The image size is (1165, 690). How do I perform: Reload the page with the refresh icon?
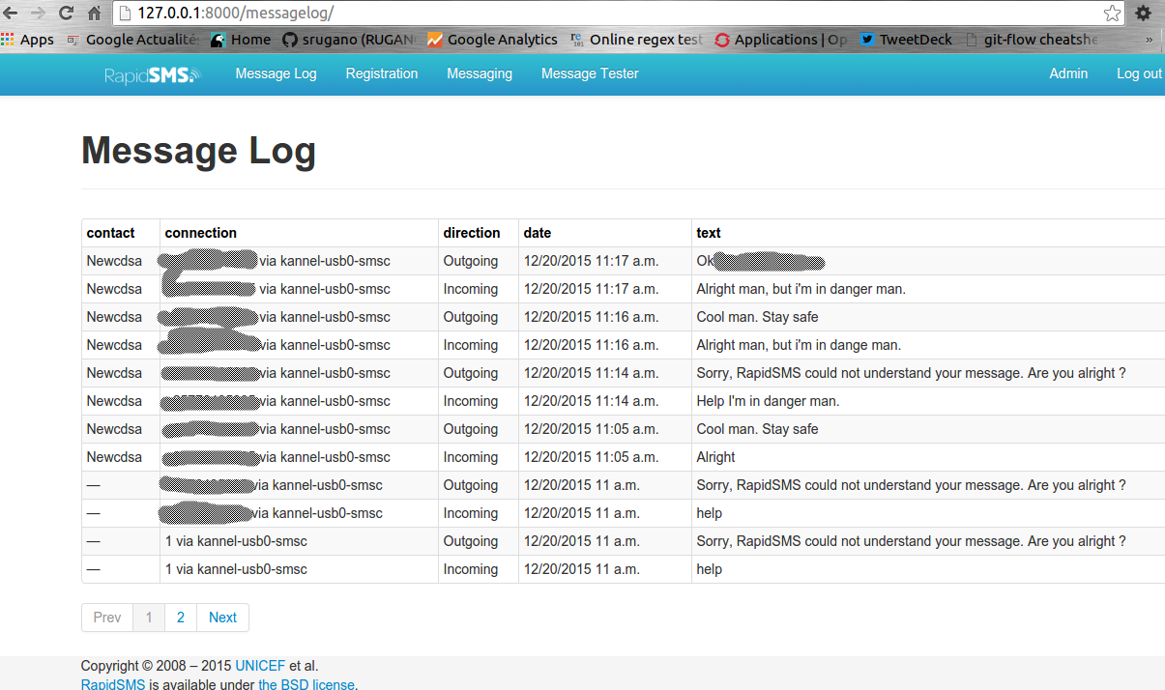click(x=66, y=14)
